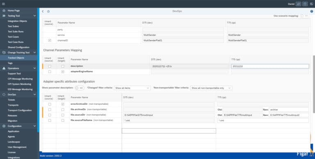
Task: Click the icon right after the Daniel username
Action: coord(298,4)
